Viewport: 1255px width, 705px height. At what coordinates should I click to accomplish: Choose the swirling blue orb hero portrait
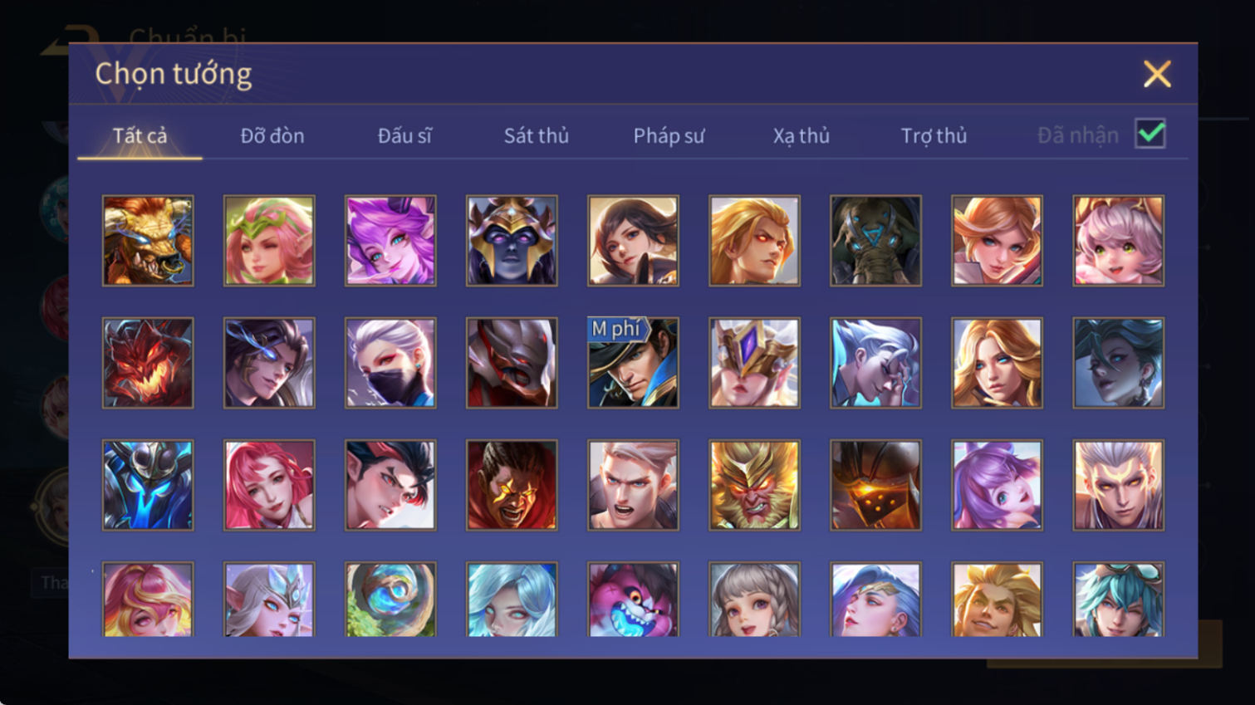(x=390, y=600)
